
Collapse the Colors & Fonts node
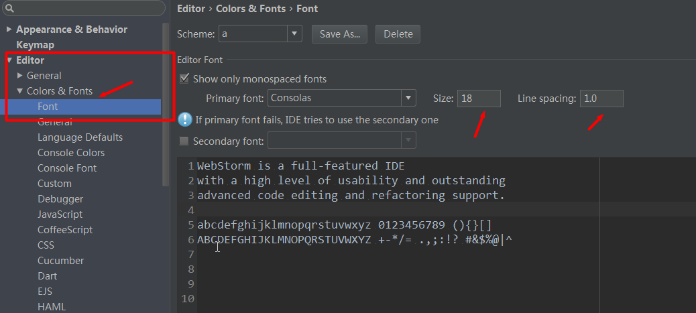tap(19, 90)
